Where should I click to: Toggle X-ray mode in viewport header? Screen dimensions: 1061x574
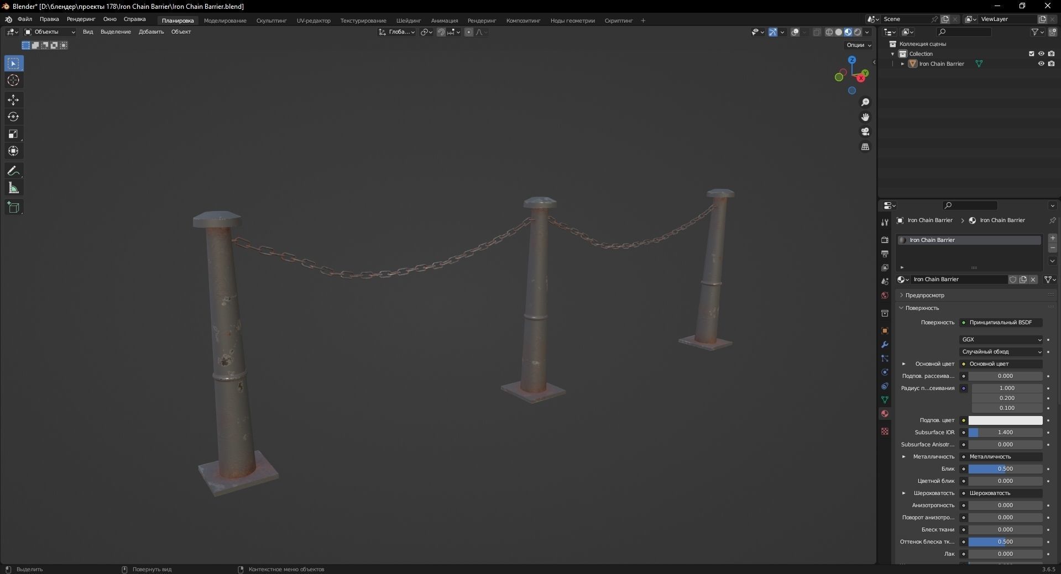(x=817, y=32)
